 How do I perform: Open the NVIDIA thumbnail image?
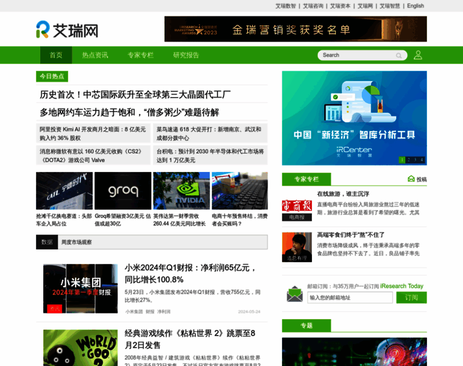coord(182,191)
